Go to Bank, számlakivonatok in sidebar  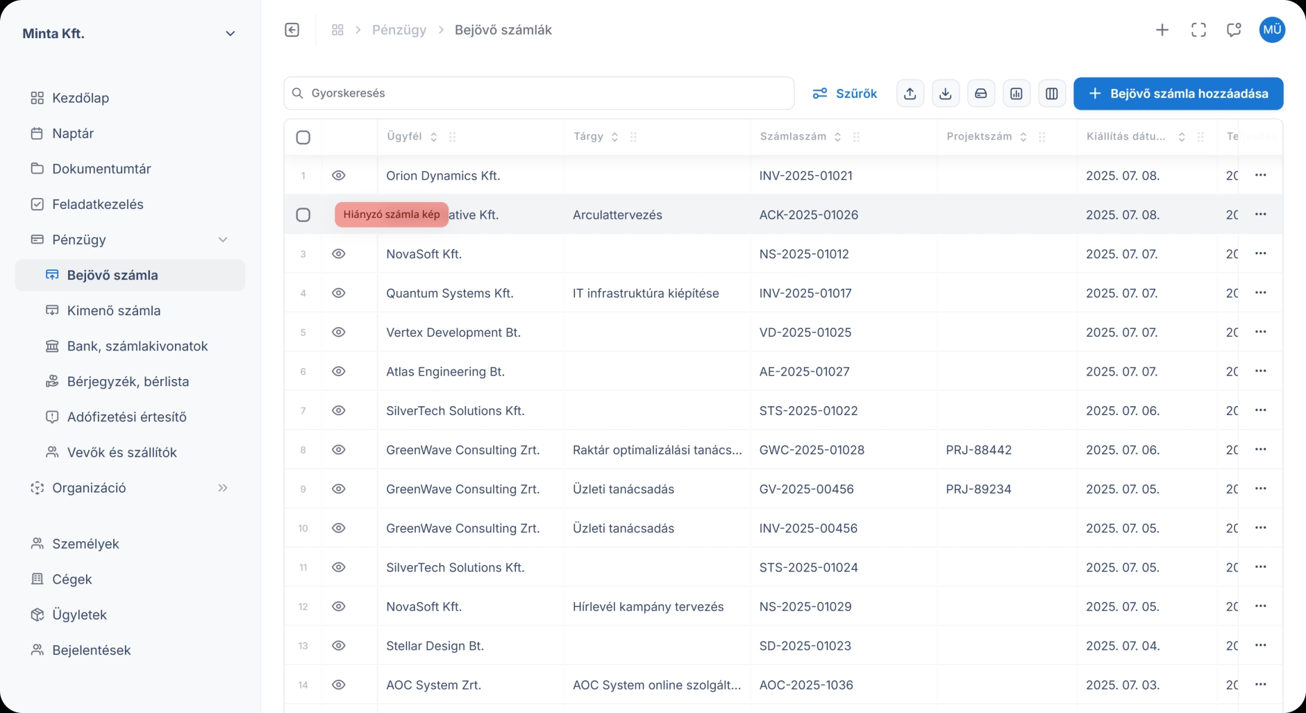pos(137,346)
